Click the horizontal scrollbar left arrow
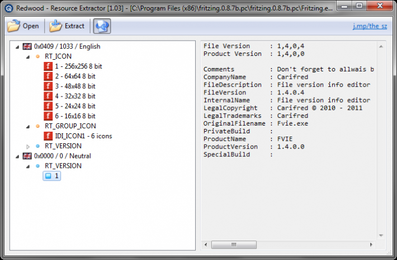Image resolution: width=397 pixels, height=260 pixels. (x=206, y=244)
